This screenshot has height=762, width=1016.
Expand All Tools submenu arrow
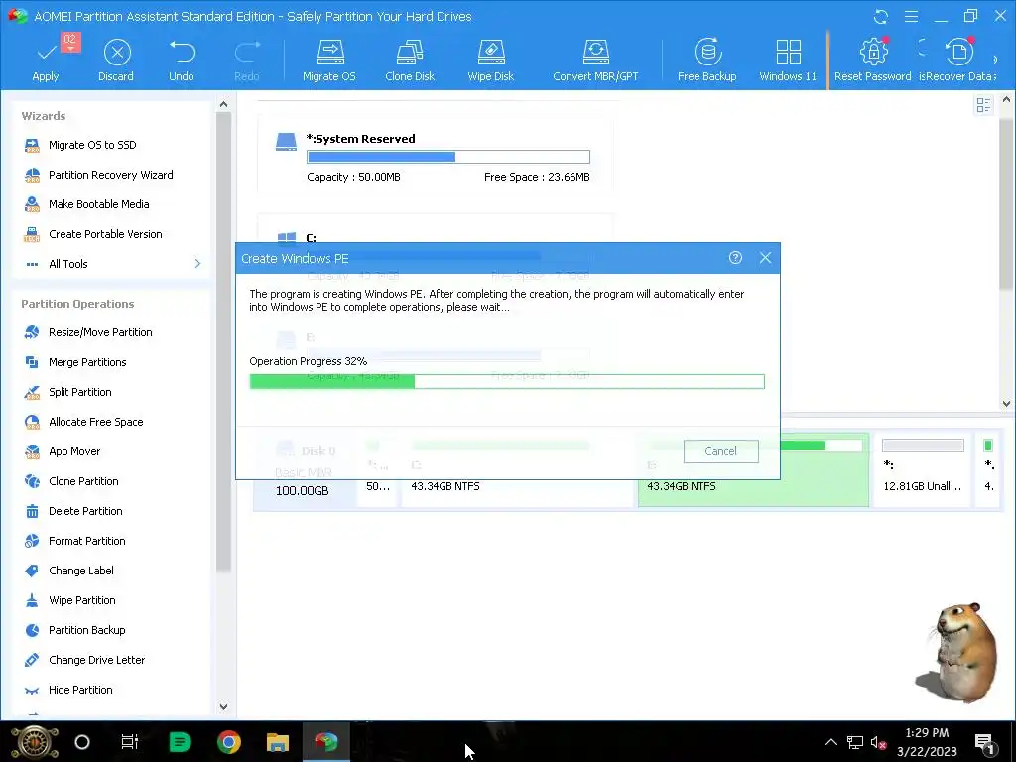(197, 264)
